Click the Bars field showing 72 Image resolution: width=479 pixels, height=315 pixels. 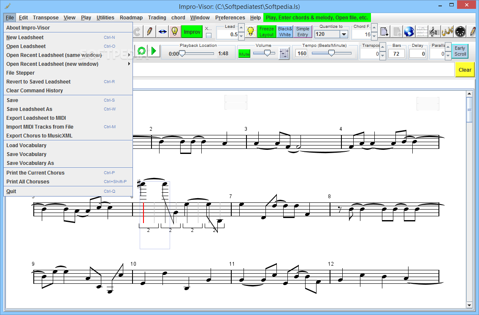pyautogui.click(x=396, y=54)
